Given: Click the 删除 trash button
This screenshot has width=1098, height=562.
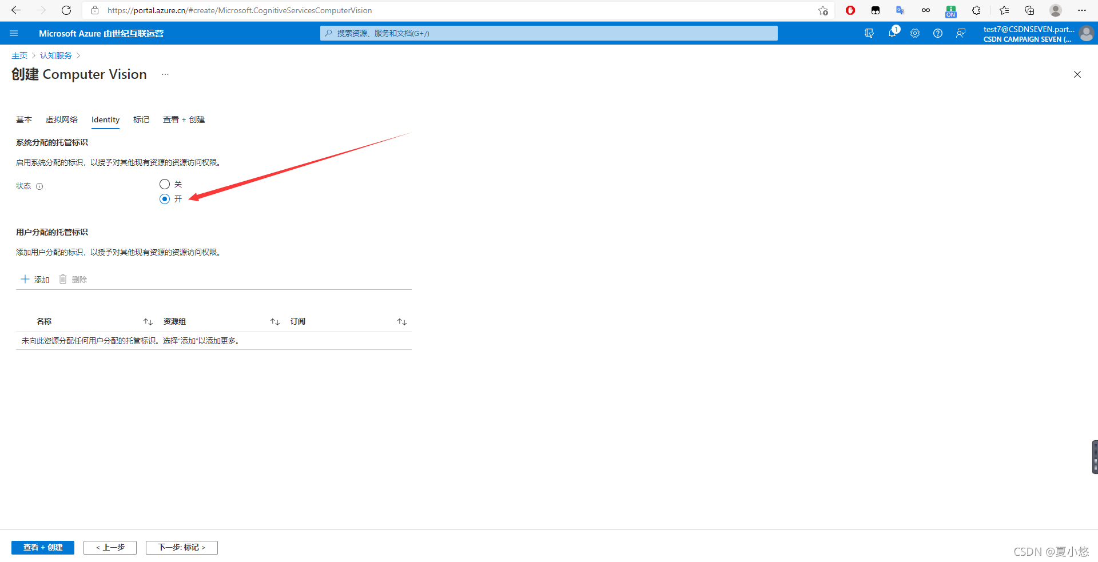Looking at the screenshot, I should [x=73, y=280].
